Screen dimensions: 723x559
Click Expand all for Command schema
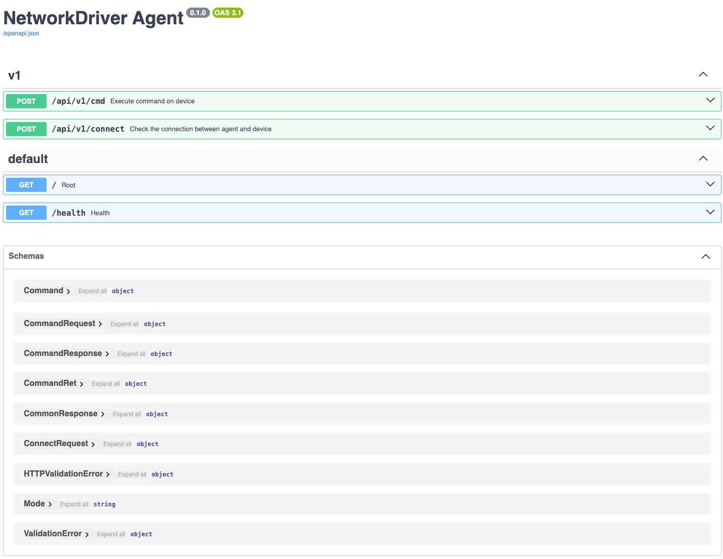tap(93, 291)
